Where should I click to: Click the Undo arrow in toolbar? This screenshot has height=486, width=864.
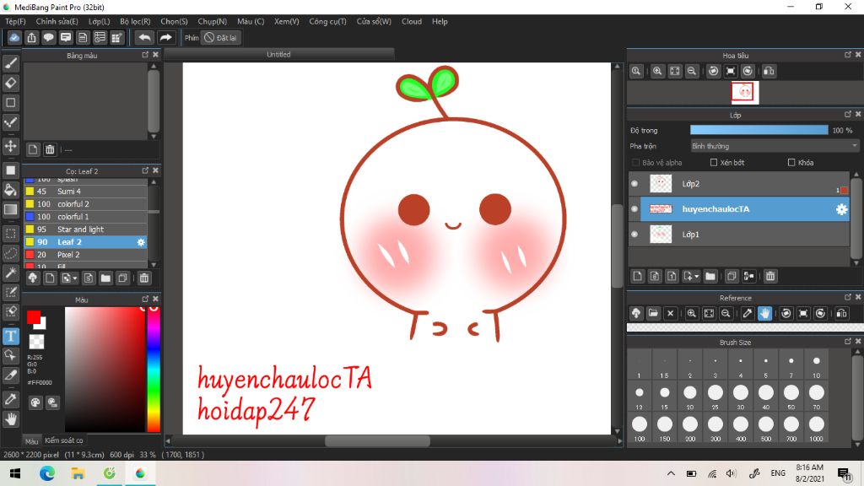pyautogui.click(x=144, y=37)
